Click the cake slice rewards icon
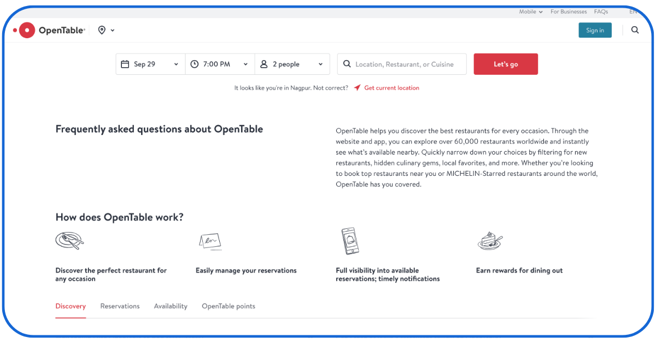Viewport: 656px width, 343px height. tap(490, 241)
